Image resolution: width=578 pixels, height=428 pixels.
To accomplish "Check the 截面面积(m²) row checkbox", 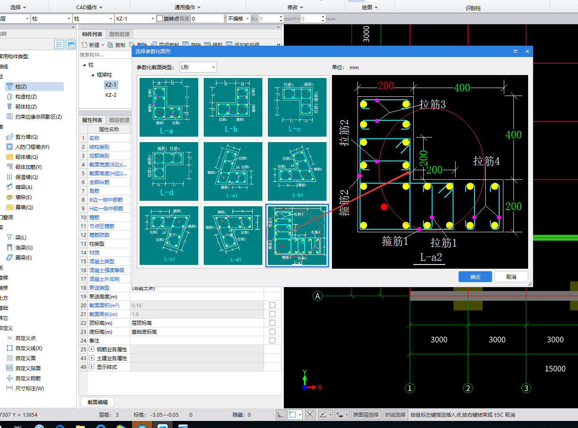I will [x=272, y=306].
